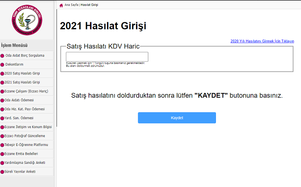Focus the Satış Hasılatı KDV Hariç input
Image resolution: width=301 pixels, height=187 pixels.
click(x=107, y=57)
